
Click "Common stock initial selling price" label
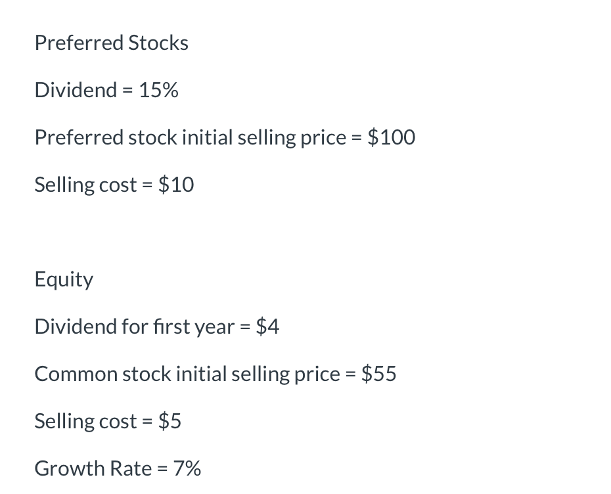click(x=187, y=374)
